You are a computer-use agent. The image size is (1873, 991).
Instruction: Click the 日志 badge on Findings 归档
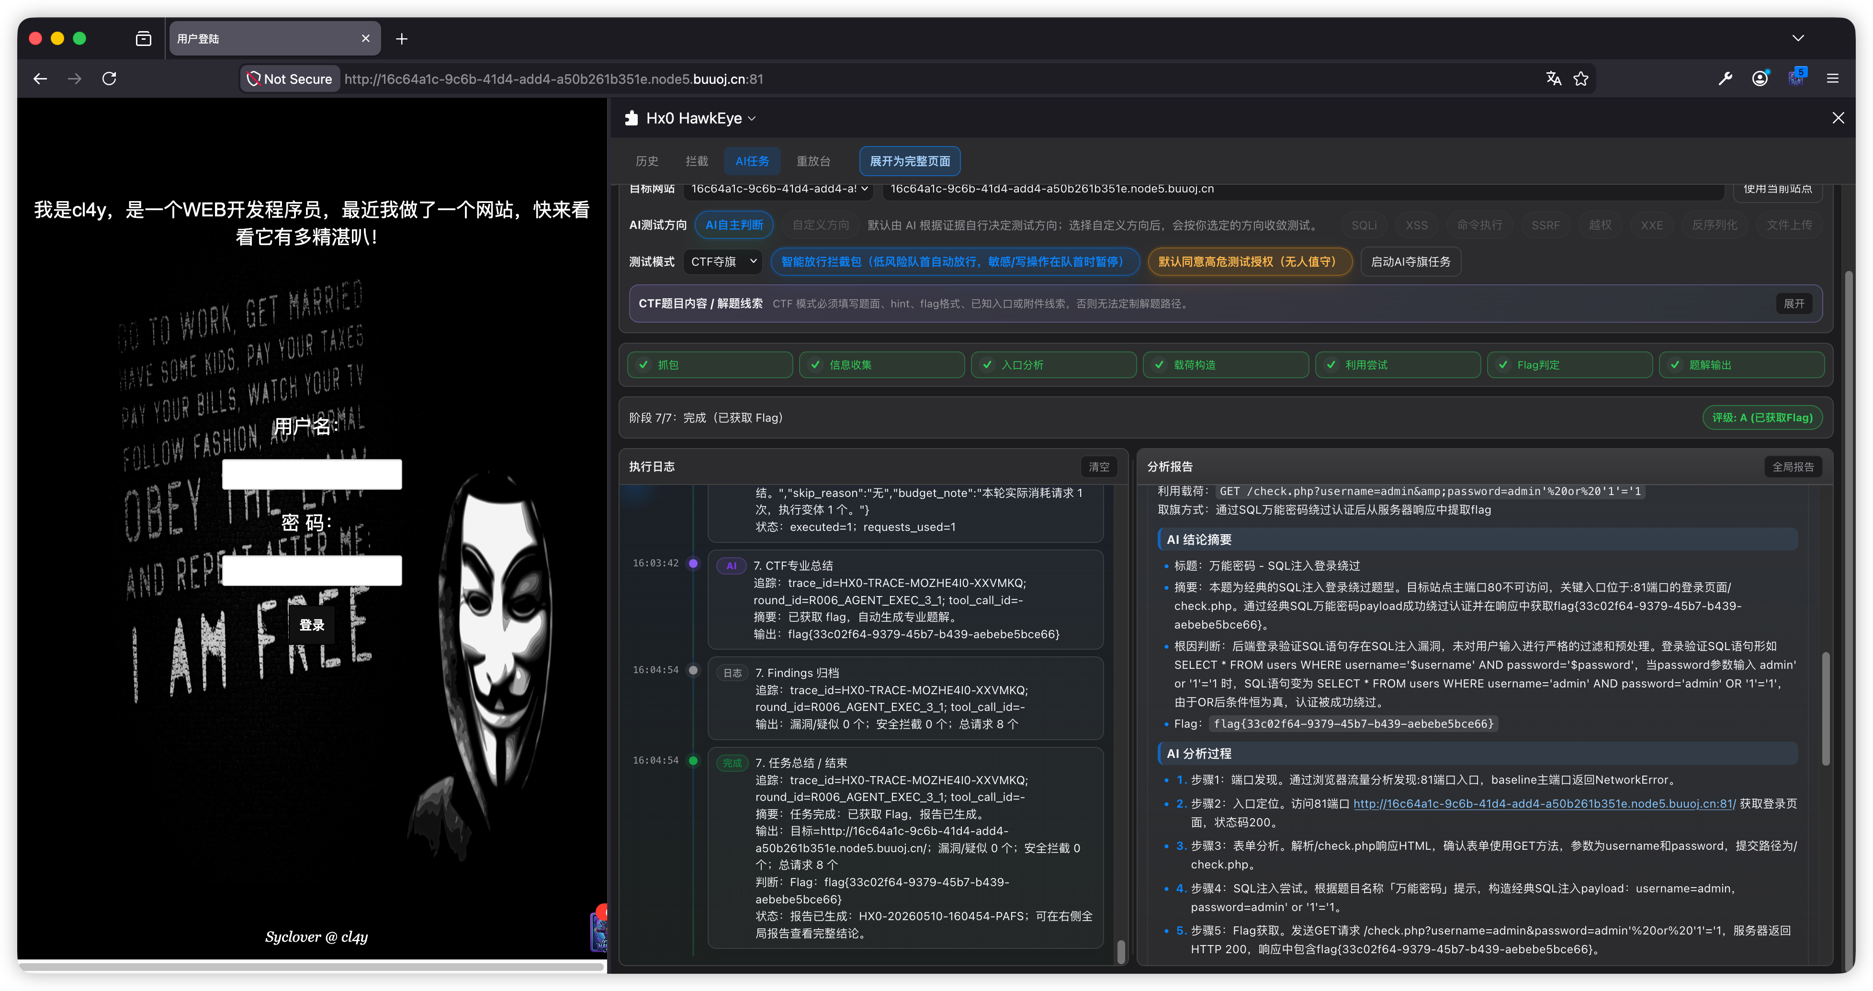[x=732, y=673]
